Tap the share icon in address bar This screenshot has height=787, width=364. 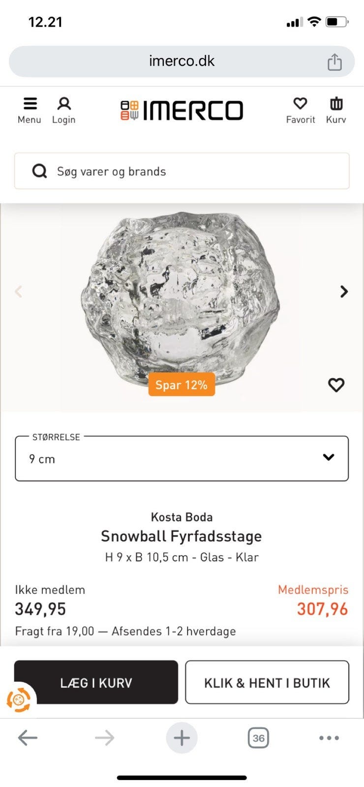point(334,62)
